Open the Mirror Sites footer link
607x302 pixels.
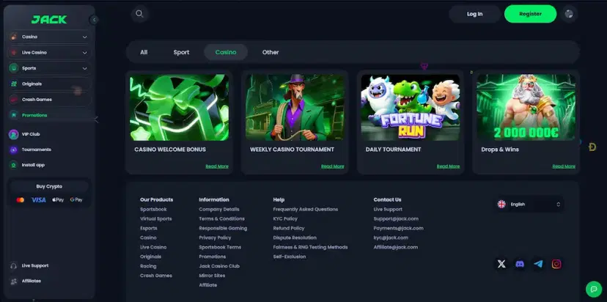click(x=212, y=276)
